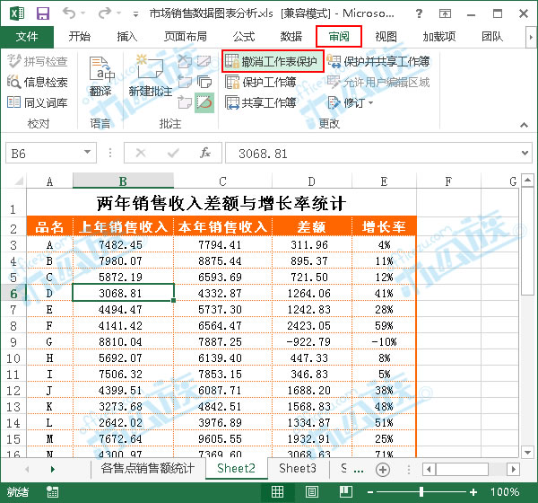Click 共享工作簿 share workbook button
The width and height of the screenshot is (538, 503).
(260, 102)
